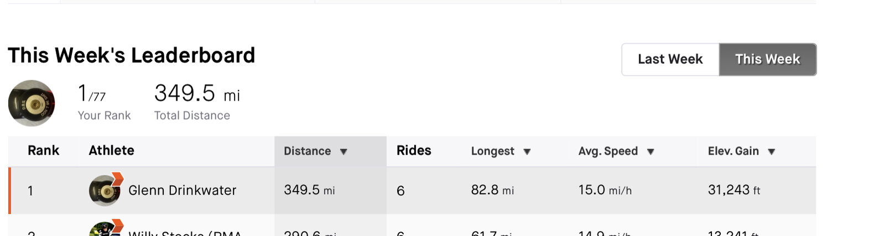Viewport: 885px width, 236px height.
Task: Click the Rank column header
Action: (43, 150)
